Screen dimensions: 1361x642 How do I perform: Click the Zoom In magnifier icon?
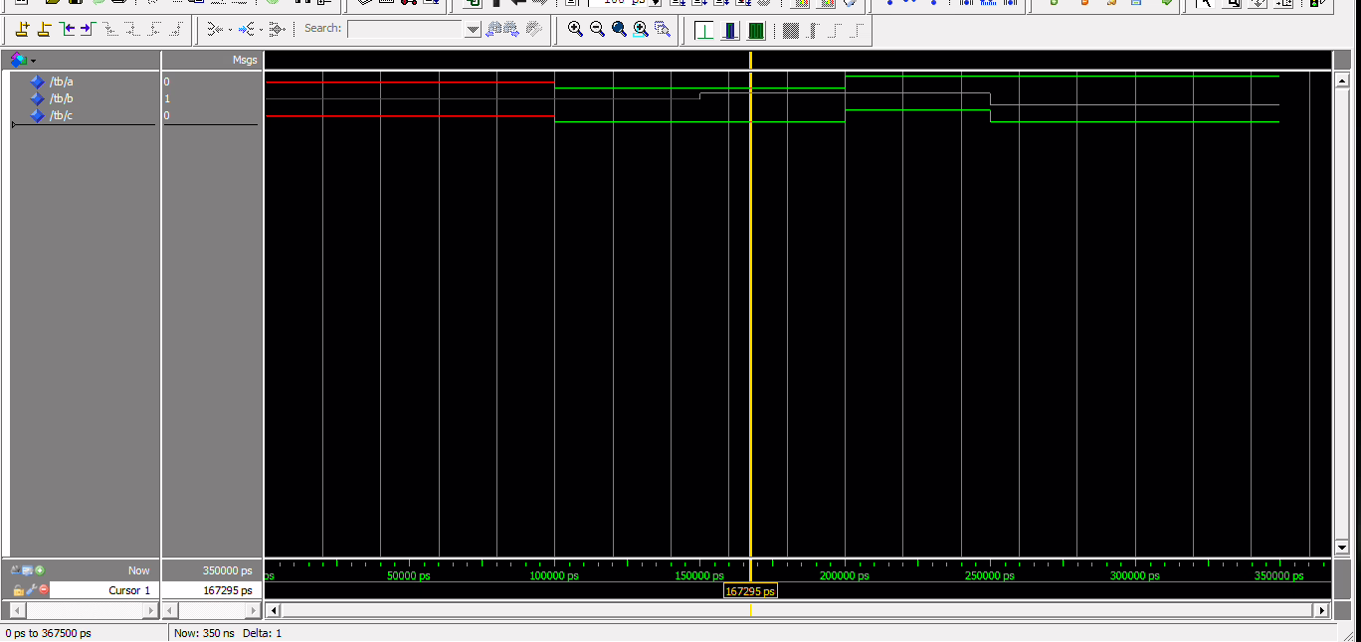click(575, 29)
